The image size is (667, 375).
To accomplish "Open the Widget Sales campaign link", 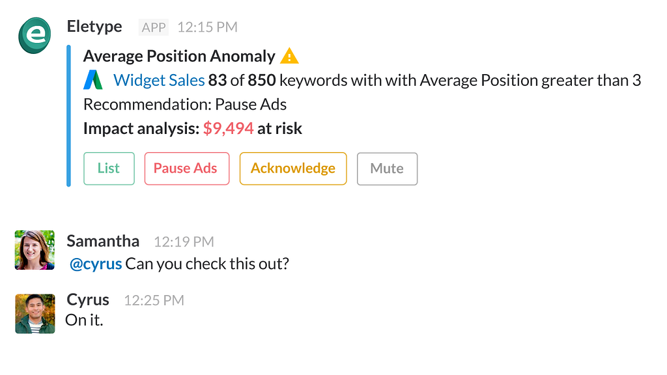I will pyautogui.click(x=159, y=81).
